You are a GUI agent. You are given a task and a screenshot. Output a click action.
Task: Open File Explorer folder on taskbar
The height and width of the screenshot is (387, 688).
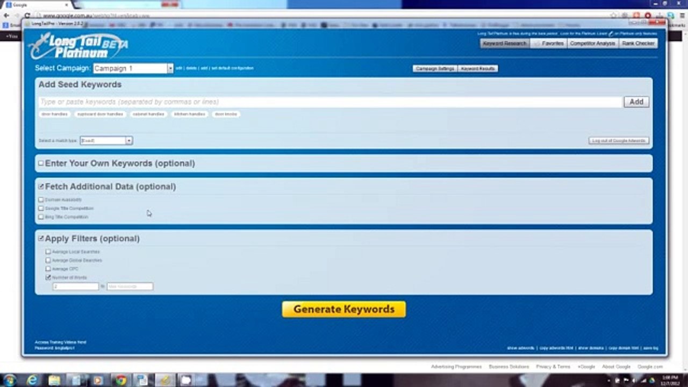click(54, 381)
